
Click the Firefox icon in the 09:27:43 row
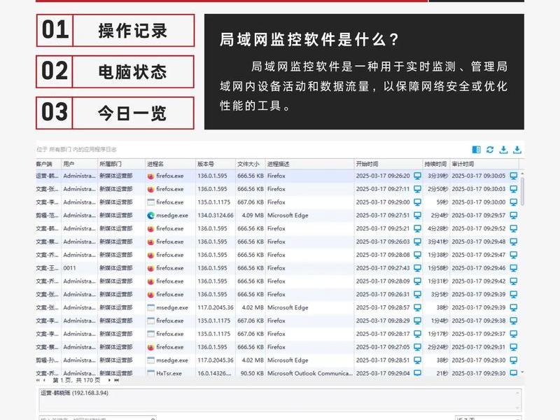coord(150,268)
